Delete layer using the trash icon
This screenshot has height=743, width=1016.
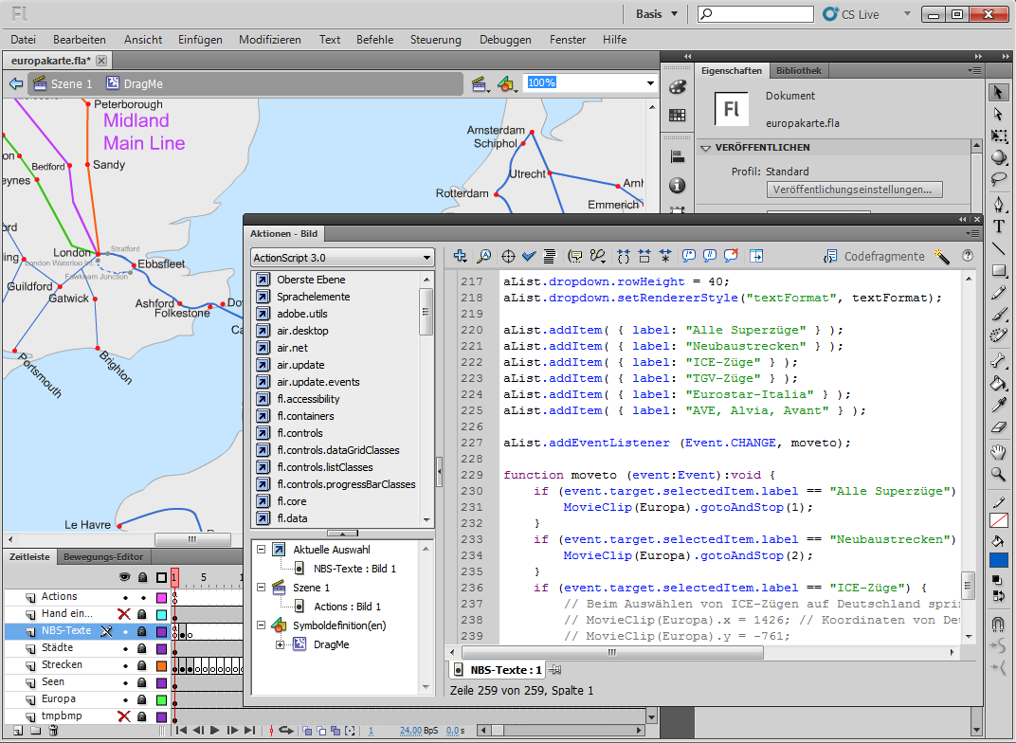click(x=54, y=730)
